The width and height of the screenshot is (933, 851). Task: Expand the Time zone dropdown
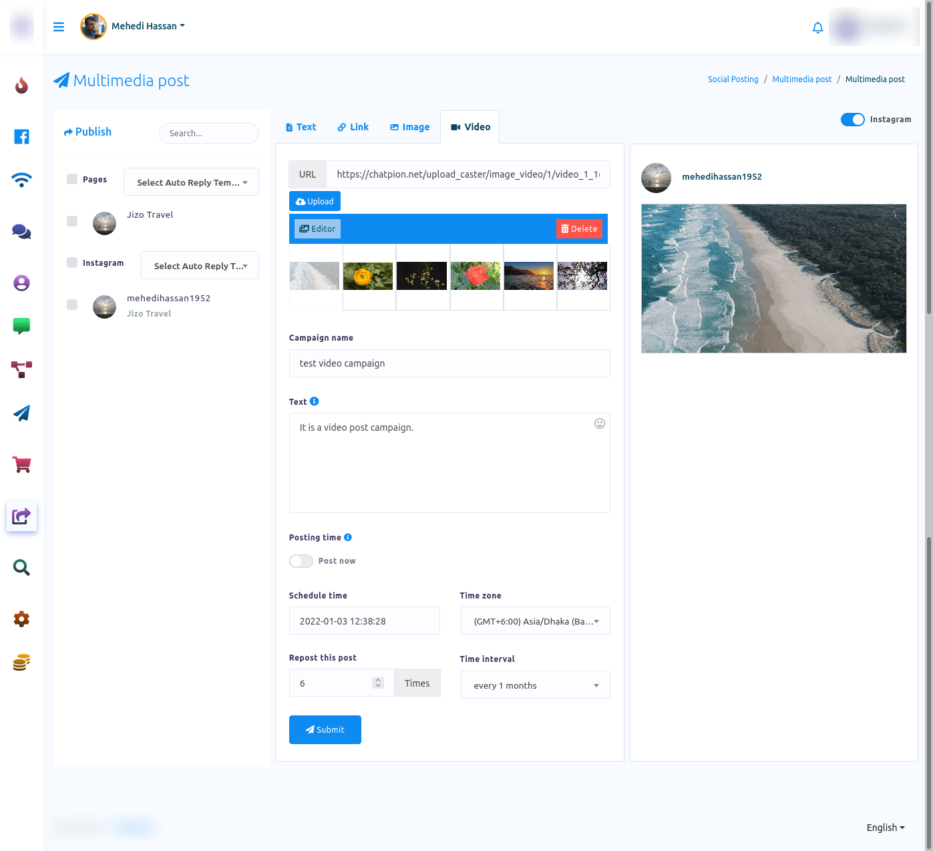534,621
